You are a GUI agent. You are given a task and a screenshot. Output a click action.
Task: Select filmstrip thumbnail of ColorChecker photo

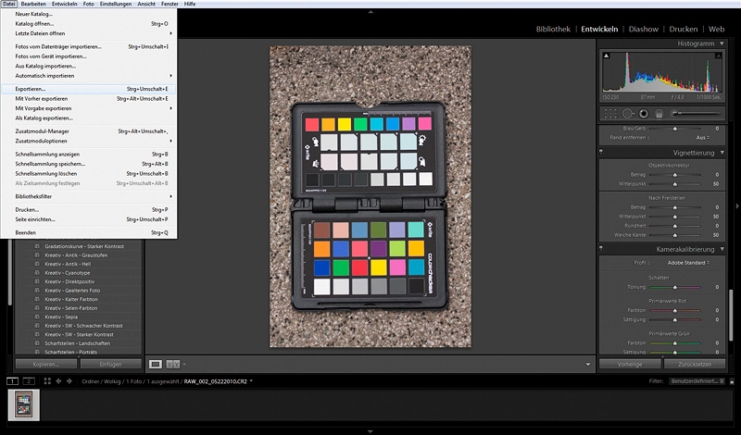[24, 404]
